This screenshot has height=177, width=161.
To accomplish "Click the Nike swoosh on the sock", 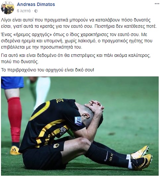I will [106, 156].
